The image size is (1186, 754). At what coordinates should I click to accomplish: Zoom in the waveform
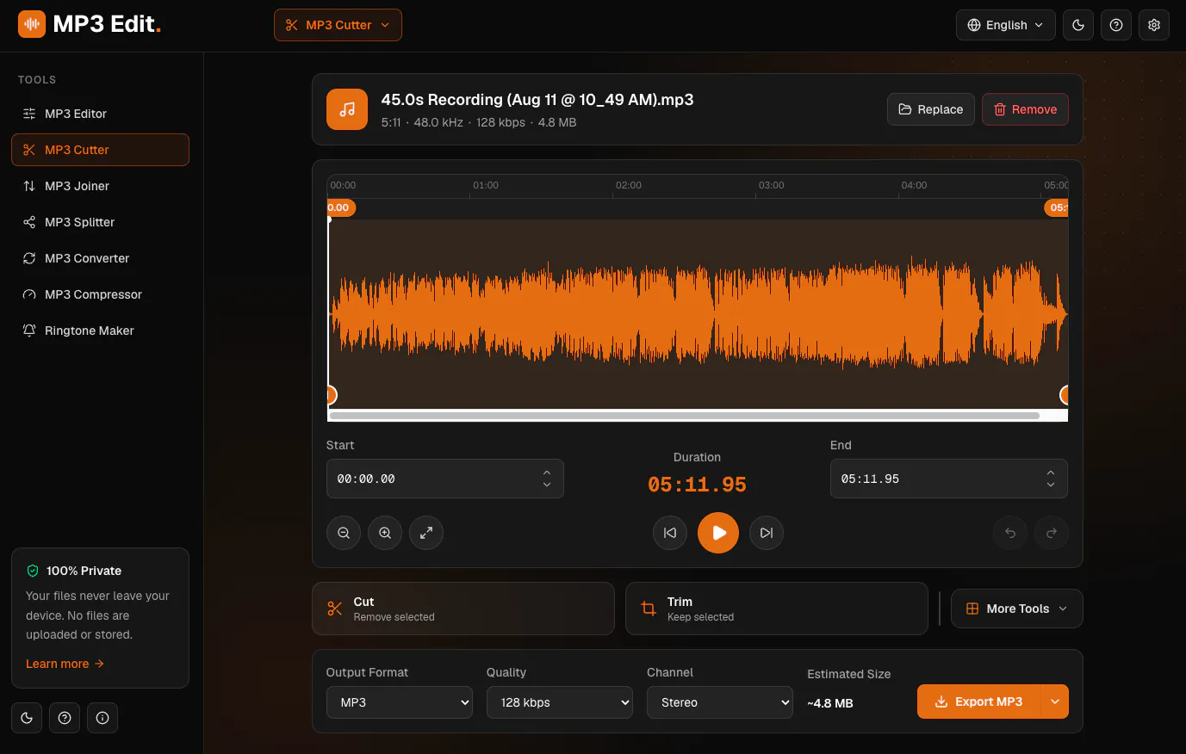point(385,533)
